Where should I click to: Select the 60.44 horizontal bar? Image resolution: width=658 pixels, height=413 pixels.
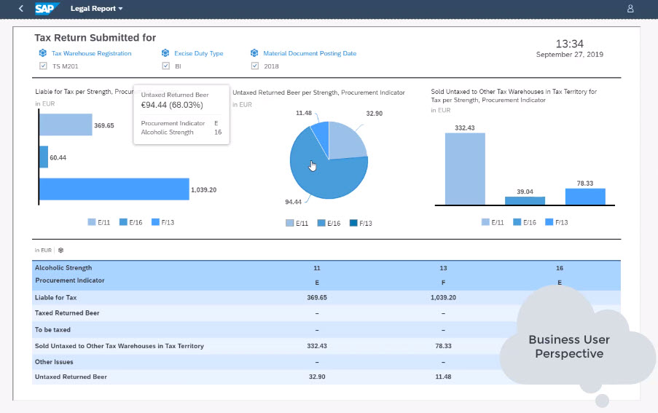tap(44, 157)
